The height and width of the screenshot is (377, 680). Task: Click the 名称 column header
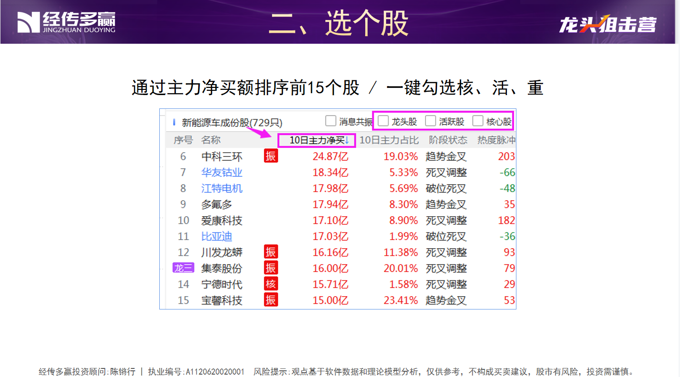(211, 140)
